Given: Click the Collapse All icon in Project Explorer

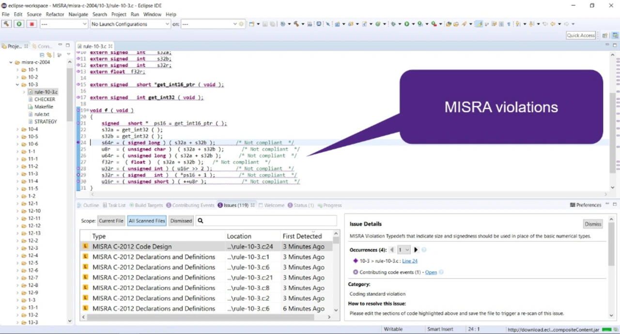Looking at the screenshot, I should tap(42, 55).
